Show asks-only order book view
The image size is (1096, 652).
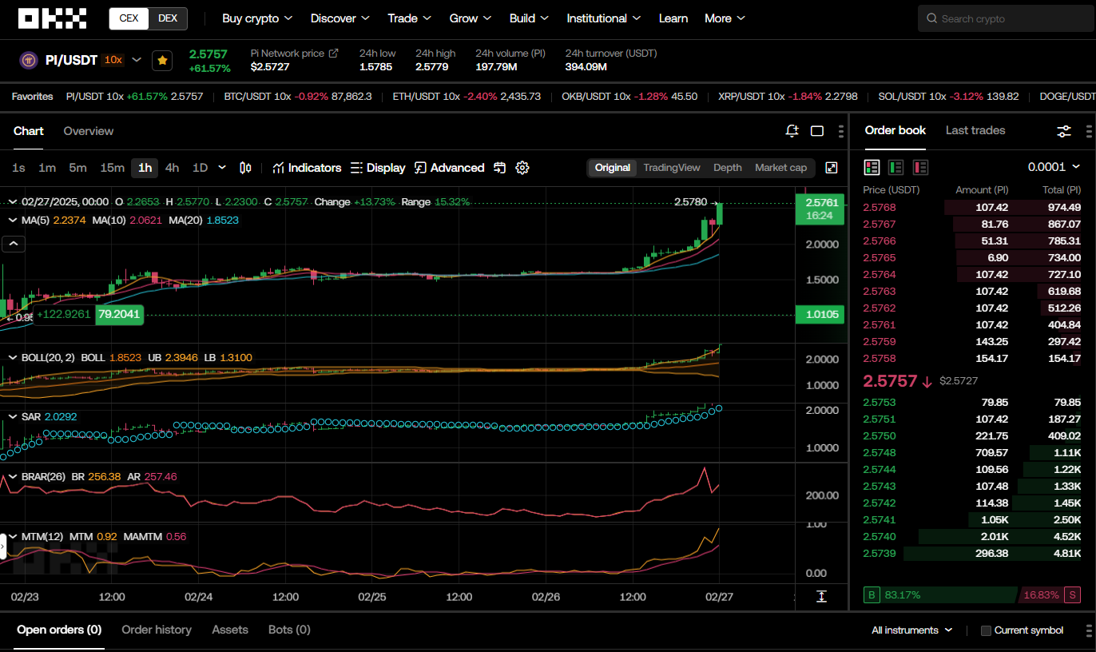tap(920, 167)
